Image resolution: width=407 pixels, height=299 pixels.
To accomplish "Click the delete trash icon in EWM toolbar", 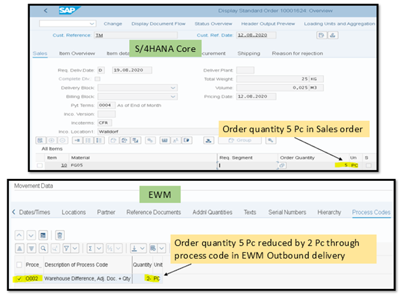I will (x=59, y=234).
